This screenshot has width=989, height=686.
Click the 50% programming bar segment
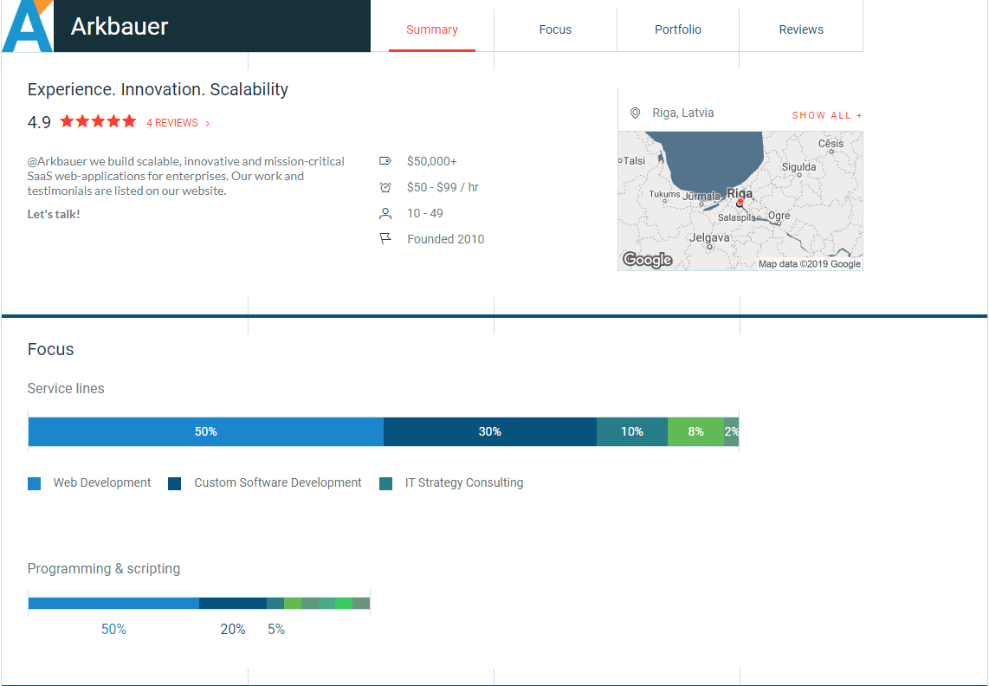(x=113, y=604)
